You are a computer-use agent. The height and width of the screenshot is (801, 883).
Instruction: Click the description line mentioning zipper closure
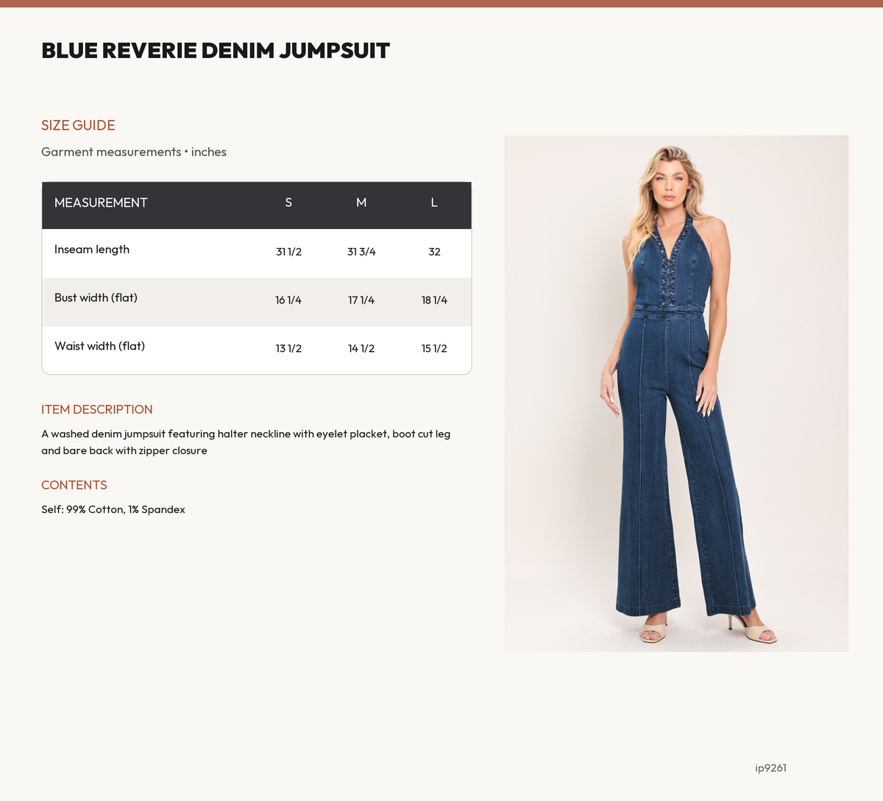point(124,451)
